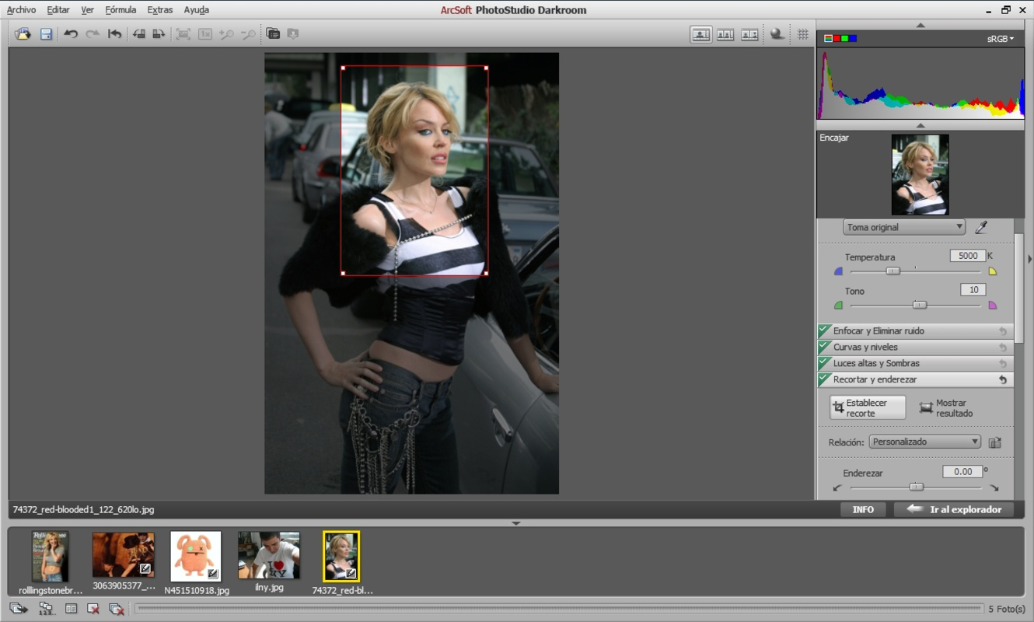The height and width of the screenshot is (622, 1034).
Task: Toggle the grid overlay icon
Action: [803, 34]
